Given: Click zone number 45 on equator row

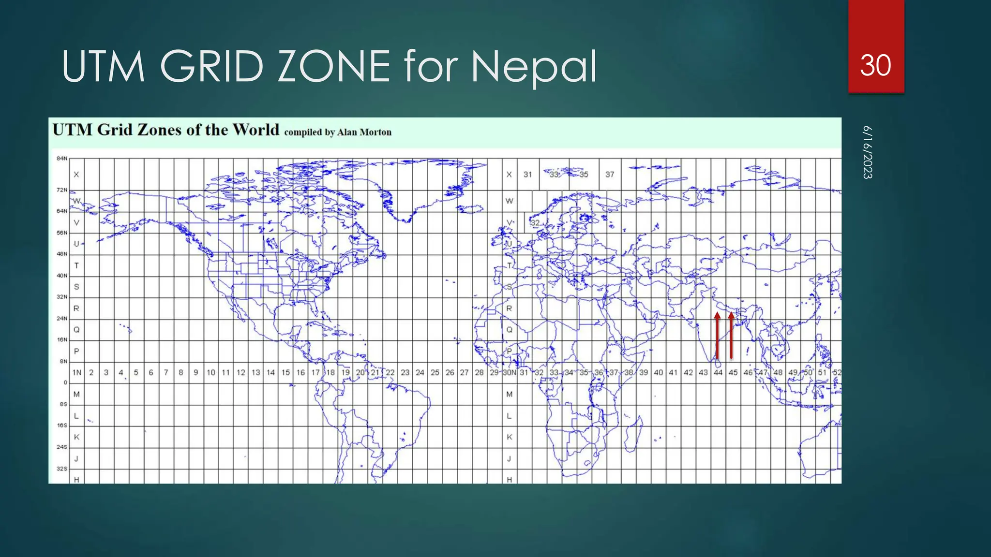Looking at the screenshot, I should point(733,372).
